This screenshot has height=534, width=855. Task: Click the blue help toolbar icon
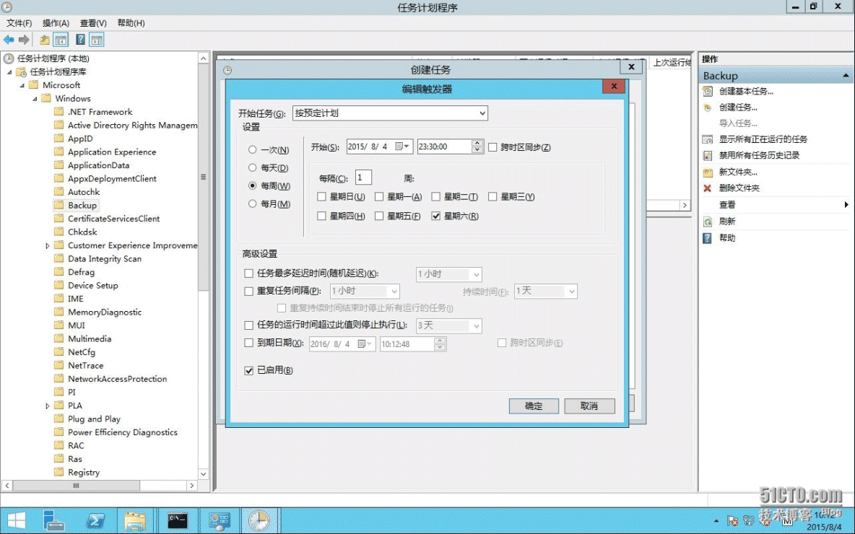pyautogui.click(x=80, y=40)
